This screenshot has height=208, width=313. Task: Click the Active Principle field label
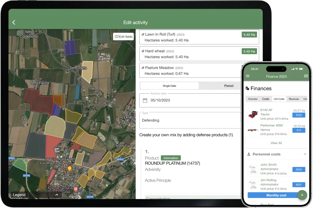pos(158,181)
